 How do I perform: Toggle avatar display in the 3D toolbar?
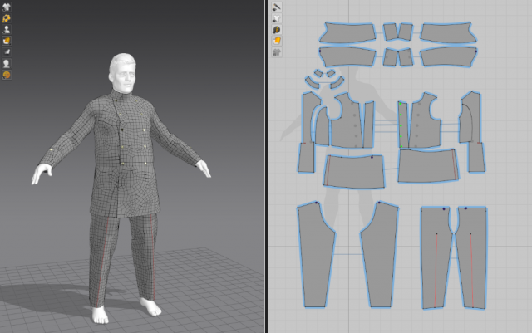(7, 29)
